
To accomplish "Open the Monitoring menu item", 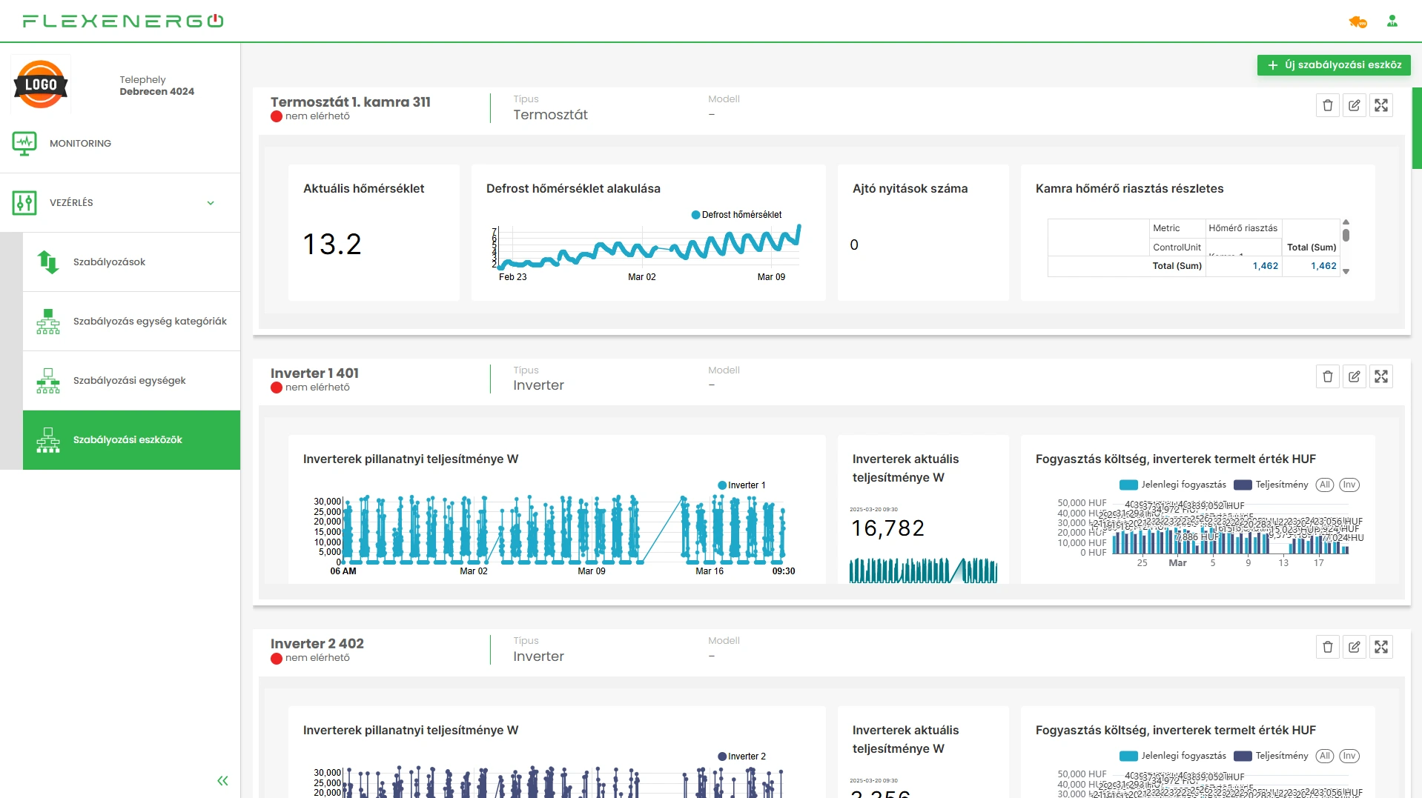I will (x=80, y=144).
